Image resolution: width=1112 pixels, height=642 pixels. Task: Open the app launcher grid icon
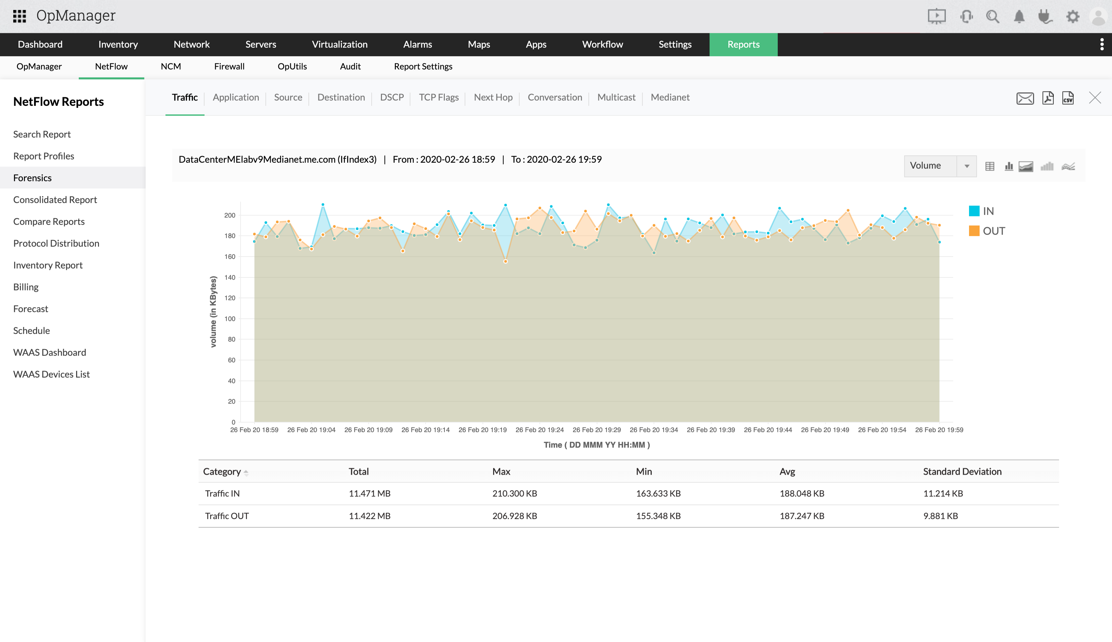coord(20,16)
